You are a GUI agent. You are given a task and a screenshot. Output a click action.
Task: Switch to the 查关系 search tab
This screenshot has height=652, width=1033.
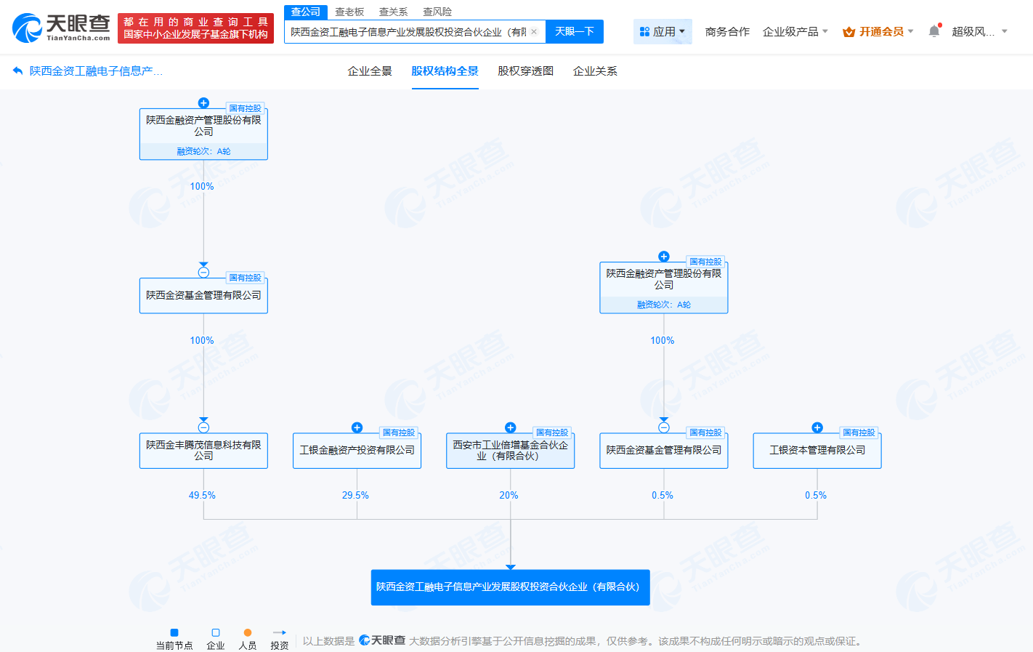(x=394, y=12)
